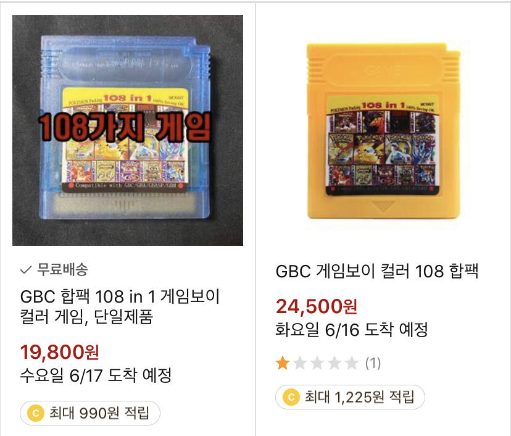This screenshot has height=436, width=511.
Task: Click the 108가지 게임 overlay text on the image
Action: pos(124,127)
